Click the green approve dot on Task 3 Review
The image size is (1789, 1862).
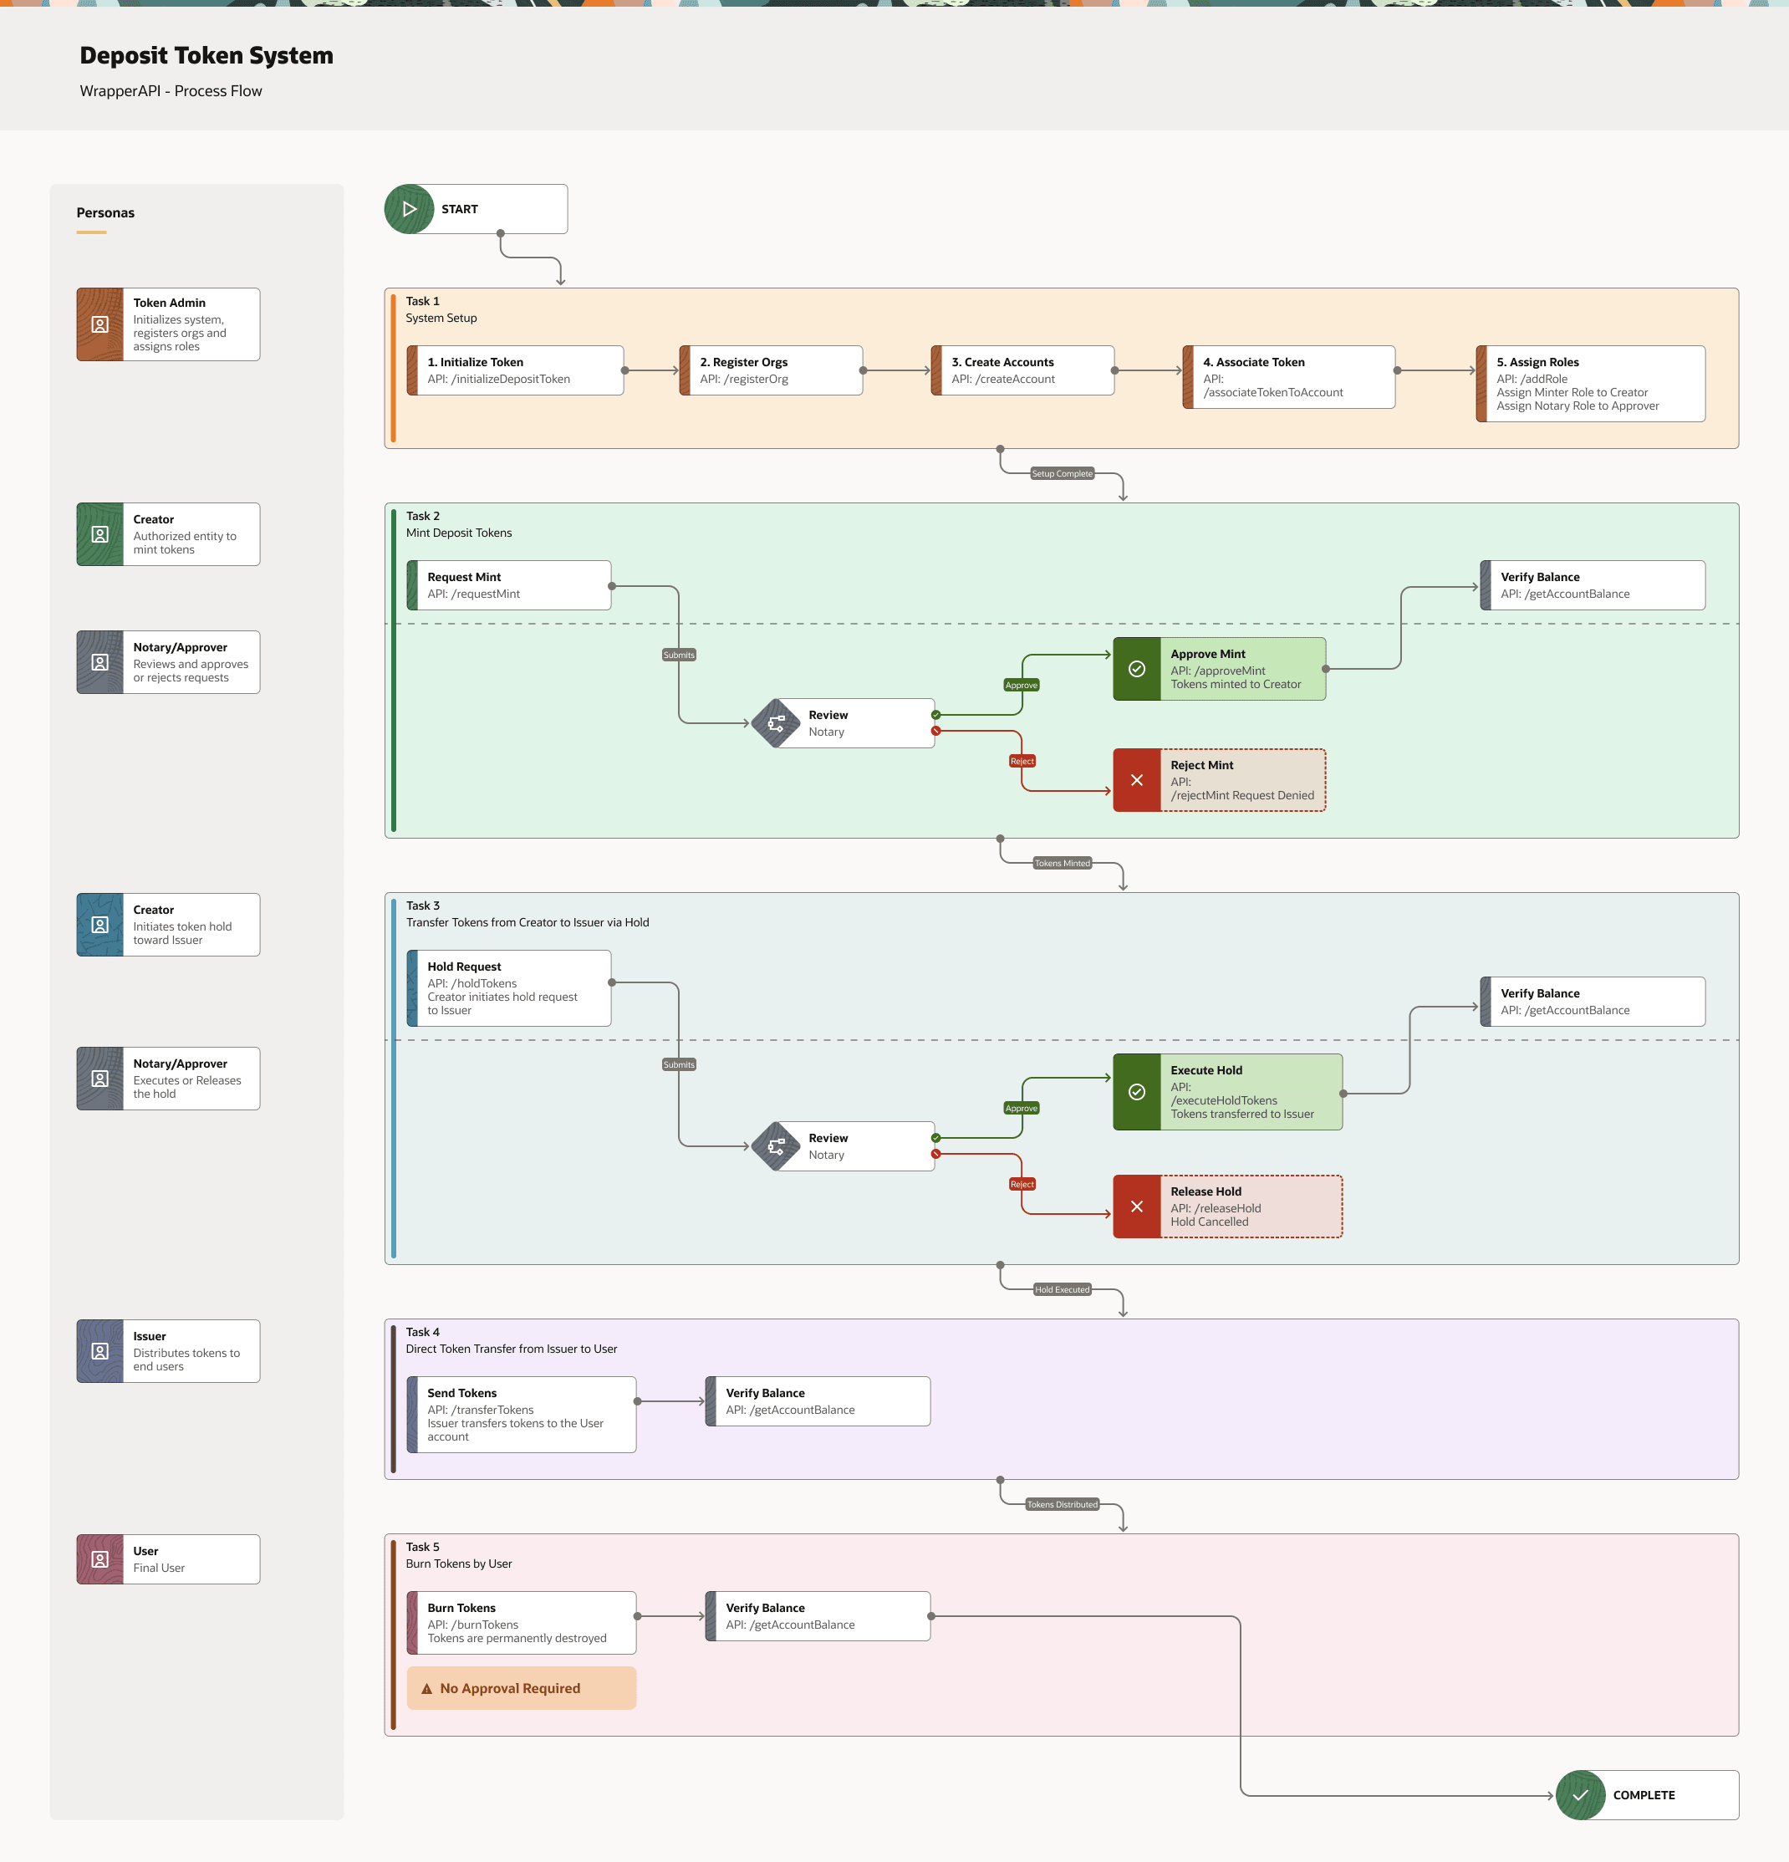tap(935, 1137)
